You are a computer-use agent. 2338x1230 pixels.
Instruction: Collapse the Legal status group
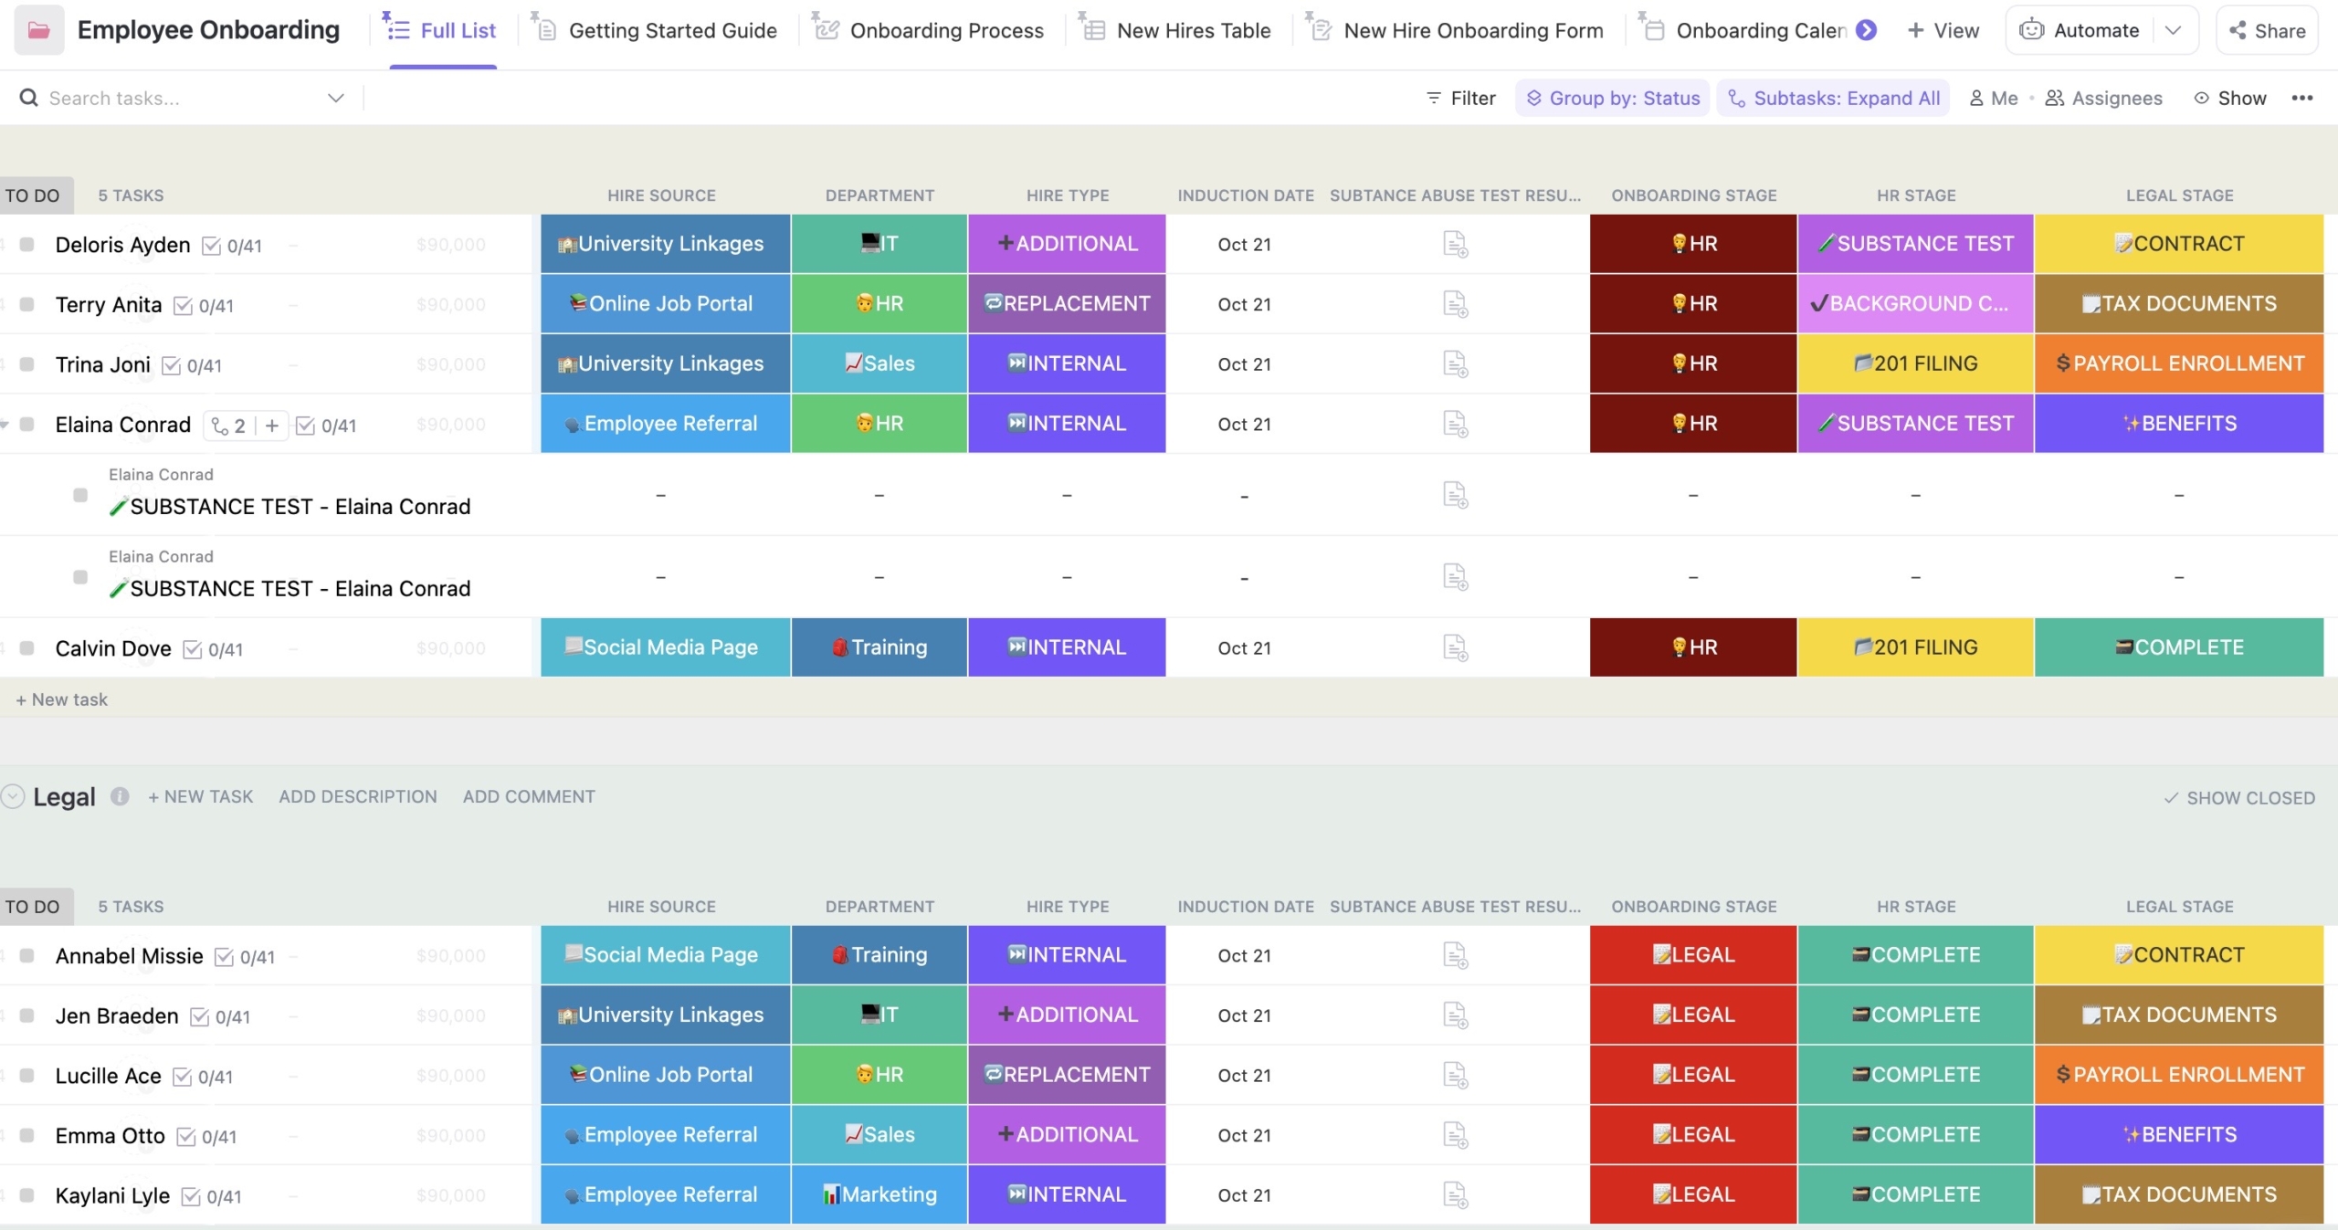(12, 796)
